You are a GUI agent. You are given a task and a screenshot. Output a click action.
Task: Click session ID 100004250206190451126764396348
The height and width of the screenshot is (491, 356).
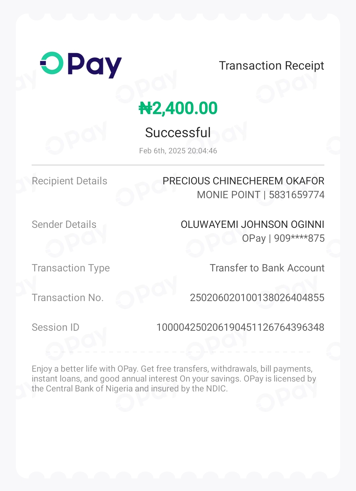(240, 327)
